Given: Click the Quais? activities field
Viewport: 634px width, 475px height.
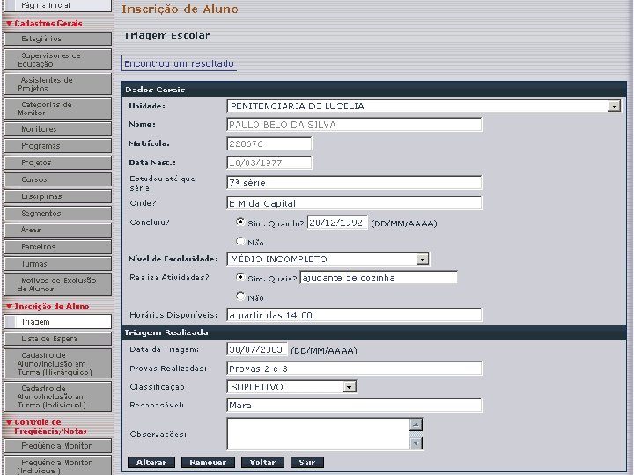Looking at the screenshot, I should click(379, 277).
